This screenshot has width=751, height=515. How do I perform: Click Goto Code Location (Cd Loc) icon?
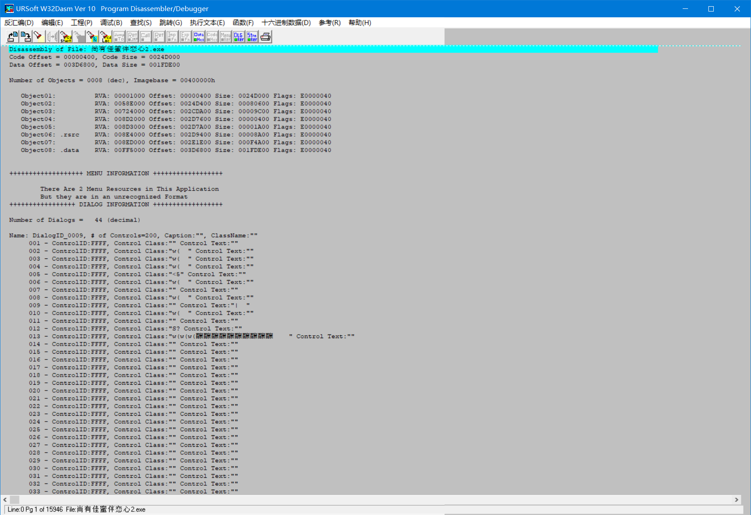point(106,37)
